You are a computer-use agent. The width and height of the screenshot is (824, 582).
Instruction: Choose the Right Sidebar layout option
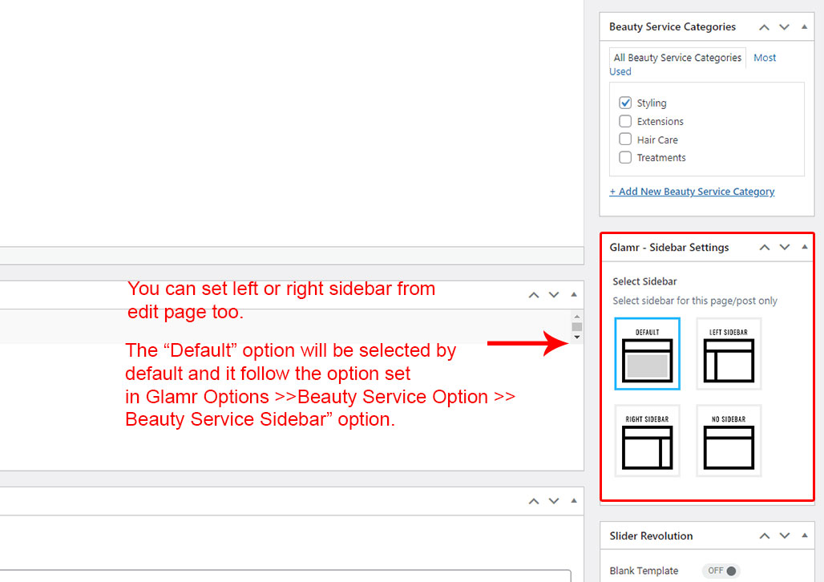(x=647, y=441)
